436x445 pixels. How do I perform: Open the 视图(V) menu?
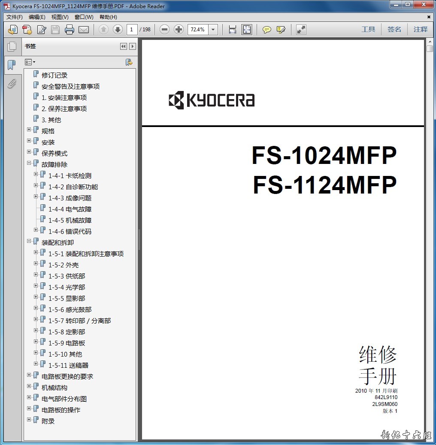coord(60,17)
